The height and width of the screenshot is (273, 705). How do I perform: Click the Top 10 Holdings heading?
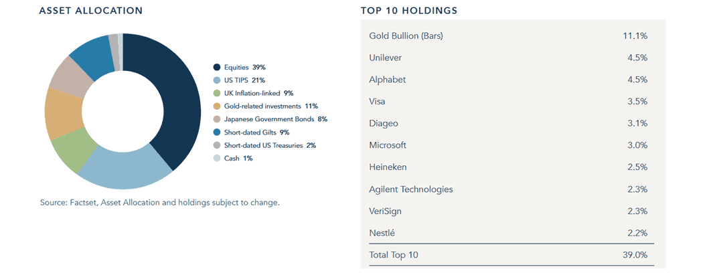409,11
